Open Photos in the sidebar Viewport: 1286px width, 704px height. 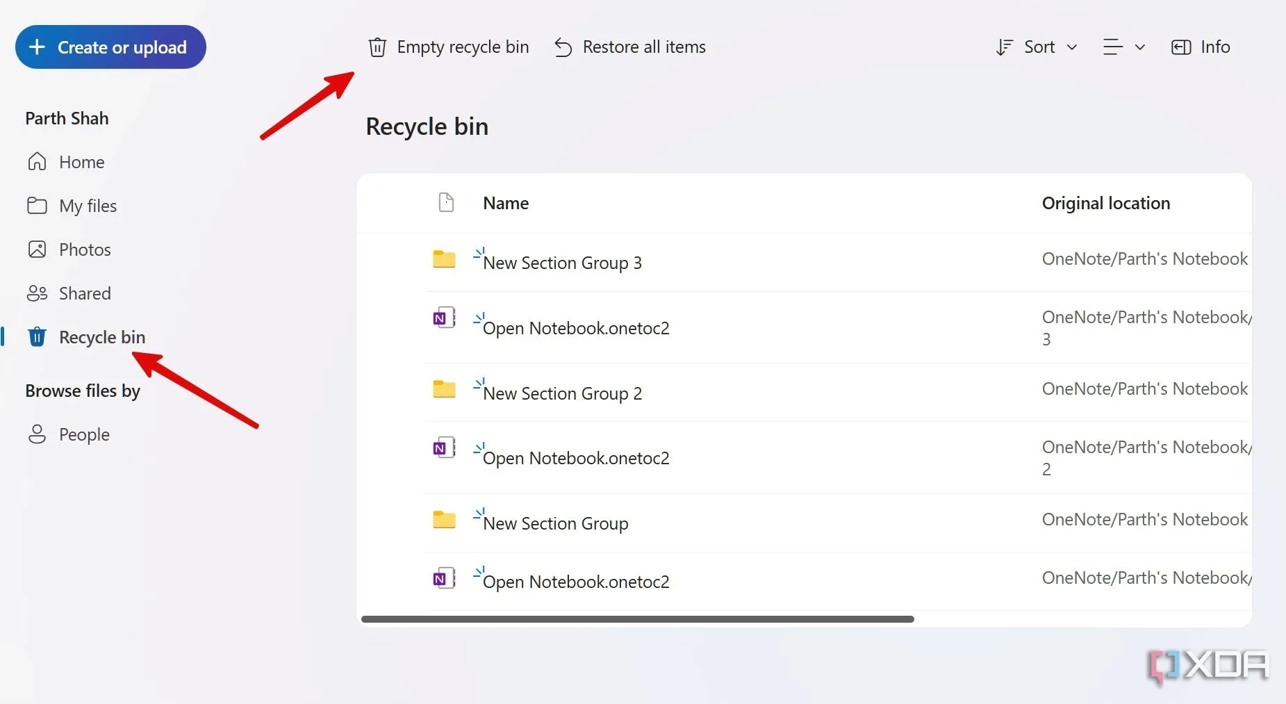pos(85,249)
